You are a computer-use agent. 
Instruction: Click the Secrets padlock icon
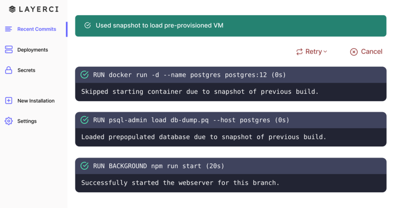(8, 70)
